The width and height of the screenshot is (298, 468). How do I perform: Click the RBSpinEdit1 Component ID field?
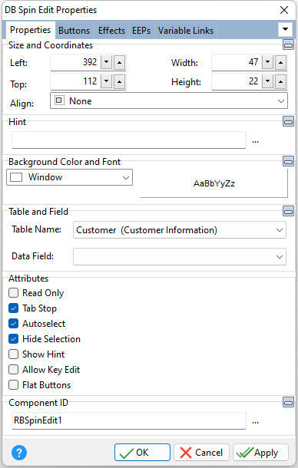129,421
